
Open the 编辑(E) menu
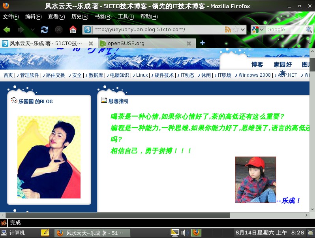(33, 17)
